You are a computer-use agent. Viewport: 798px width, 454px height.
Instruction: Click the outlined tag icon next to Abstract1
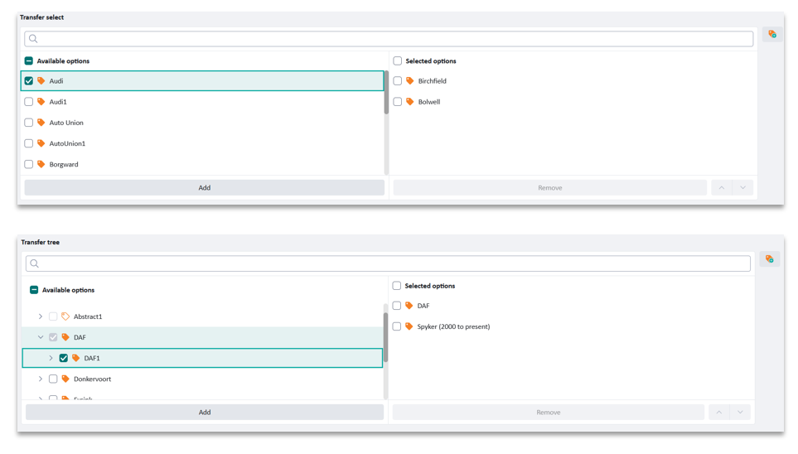pos(65,316)
